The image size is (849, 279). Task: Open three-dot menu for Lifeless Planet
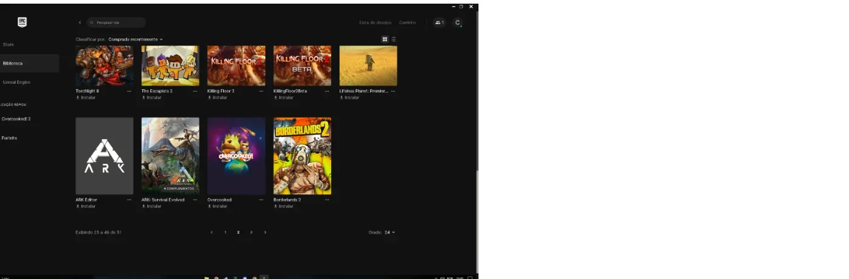point(393,91)
